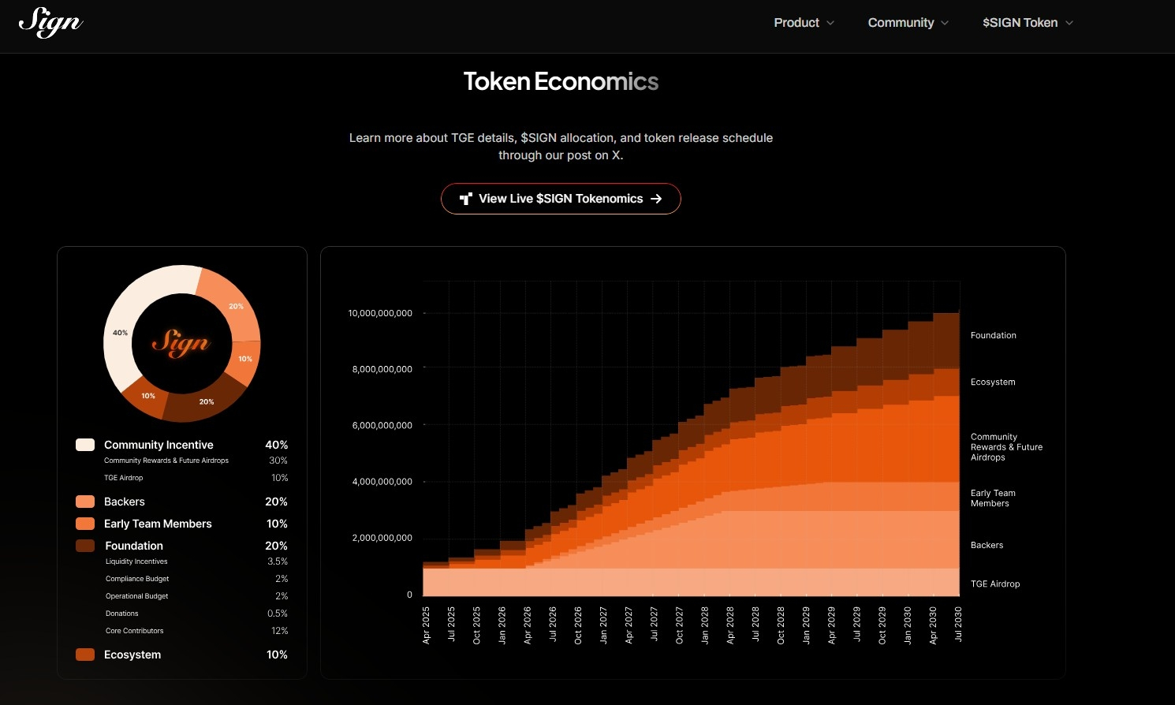Click the Token Economics heading

click(x=561, y=81)
